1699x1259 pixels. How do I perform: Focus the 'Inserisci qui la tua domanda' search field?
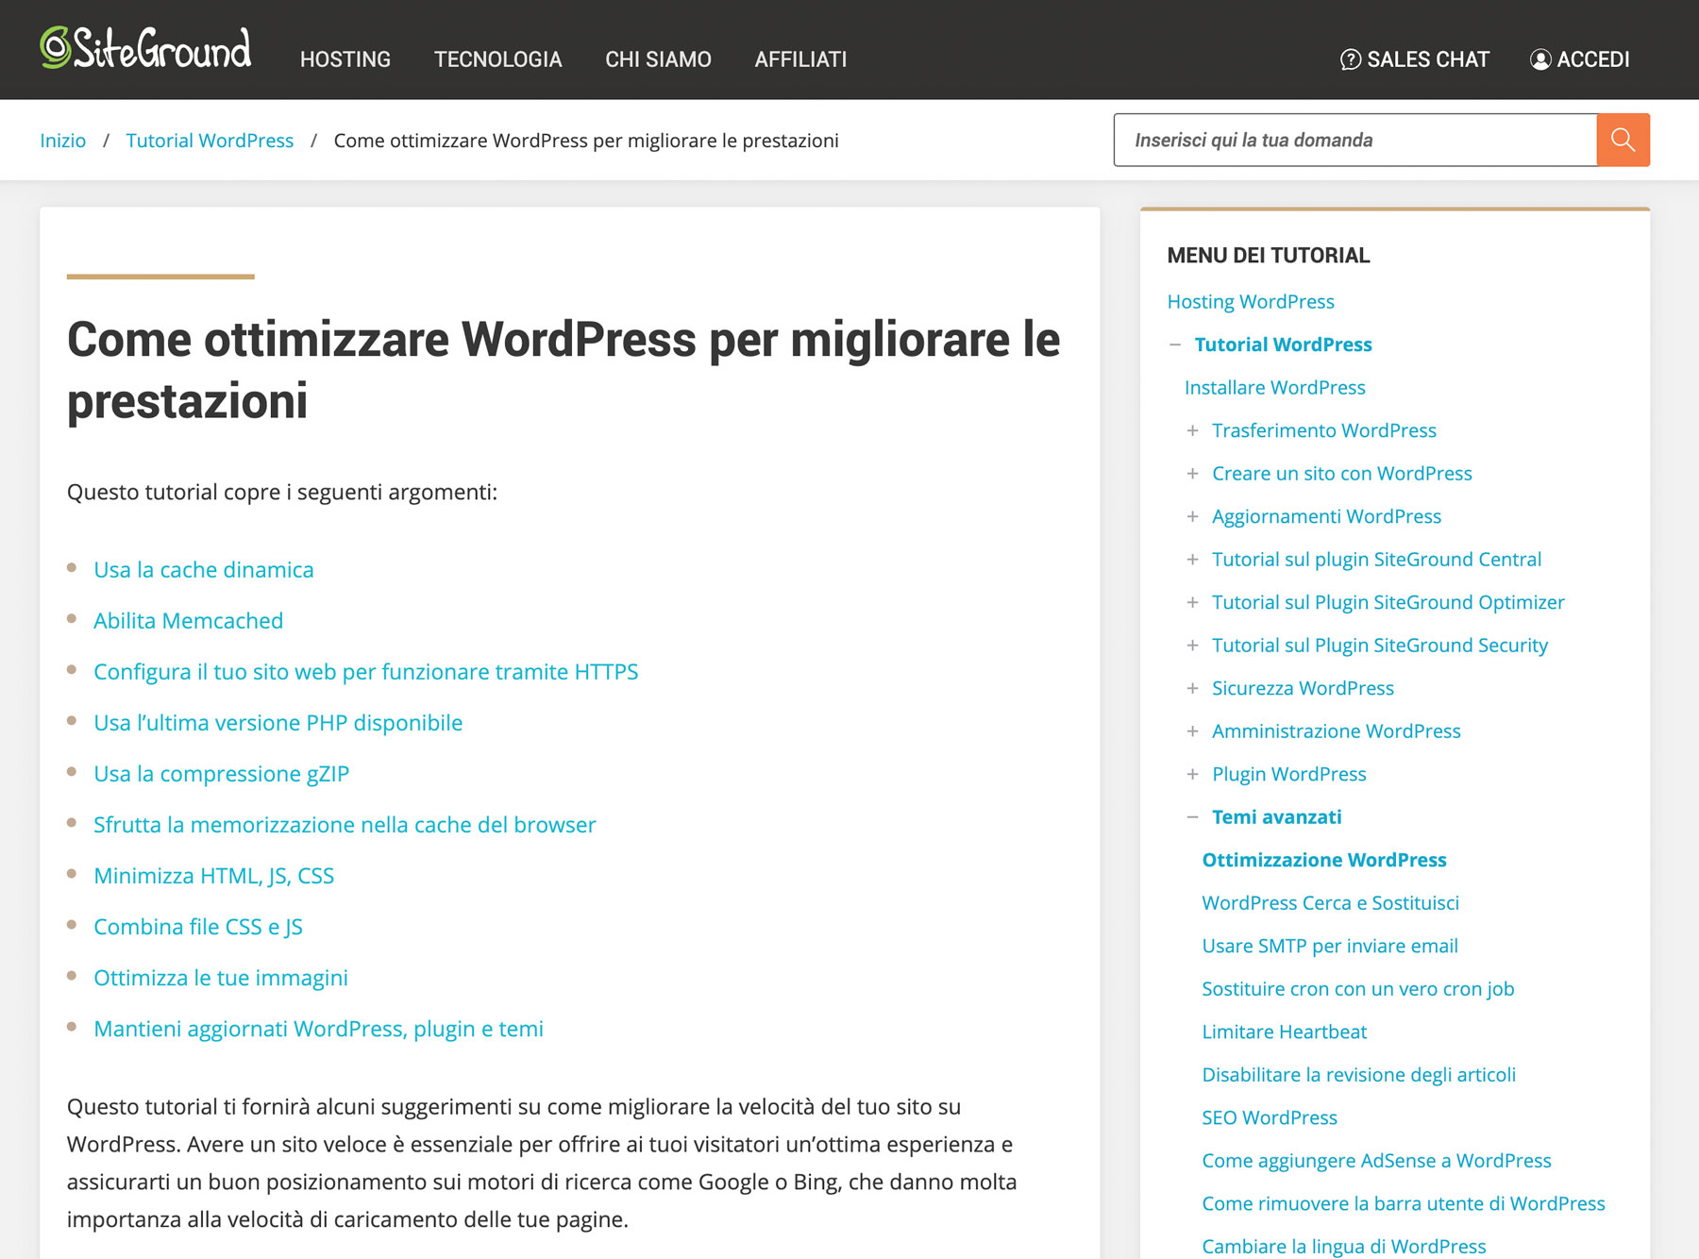click(x=1355, y=140)
